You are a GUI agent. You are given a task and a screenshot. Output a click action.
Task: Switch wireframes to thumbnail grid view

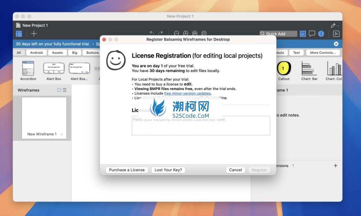click(x=59, y=90)
